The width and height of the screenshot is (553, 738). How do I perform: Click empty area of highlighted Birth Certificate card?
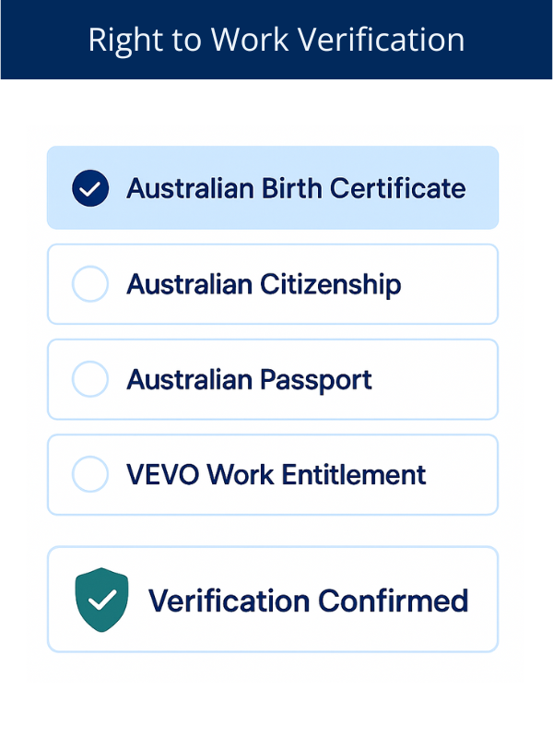(x=481, y=212)
